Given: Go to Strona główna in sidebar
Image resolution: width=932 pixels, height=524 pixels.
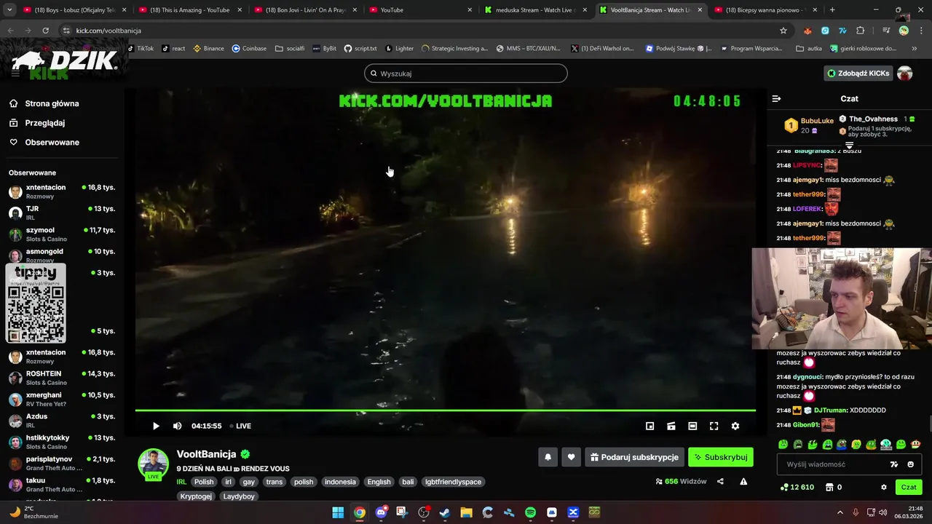Looking at the screenshot, I should [x=52, y=103].
